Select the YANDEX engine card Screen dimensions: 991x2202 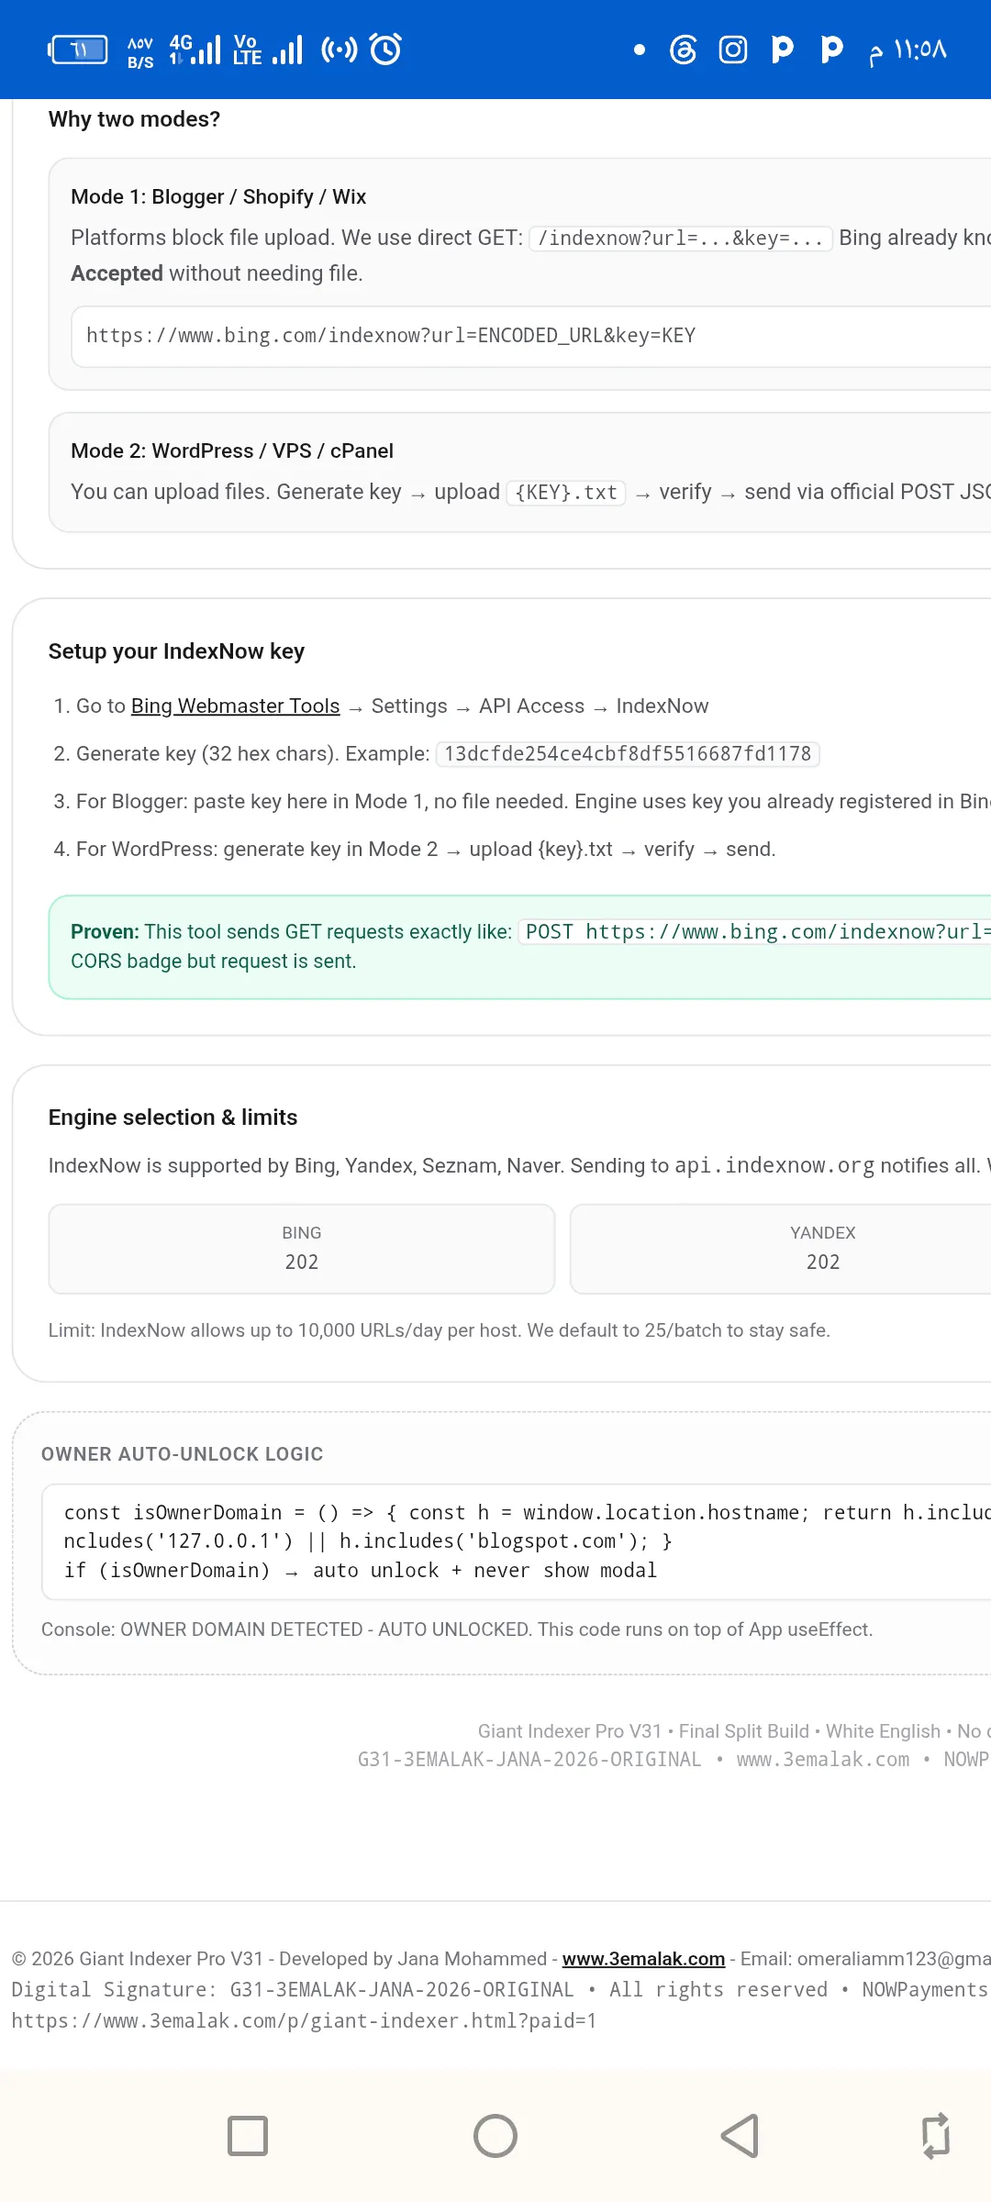780,1249
